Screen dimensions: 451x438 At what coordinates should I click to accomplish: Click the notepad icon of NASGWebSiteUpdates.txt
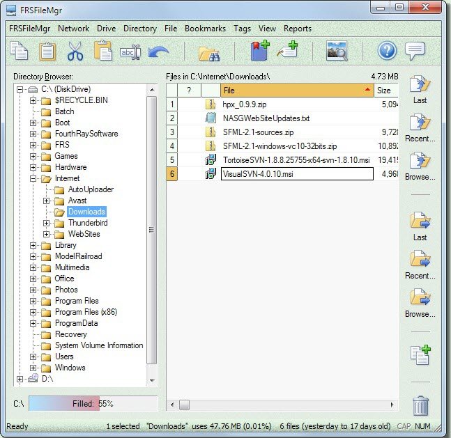(x=211, y=118)
